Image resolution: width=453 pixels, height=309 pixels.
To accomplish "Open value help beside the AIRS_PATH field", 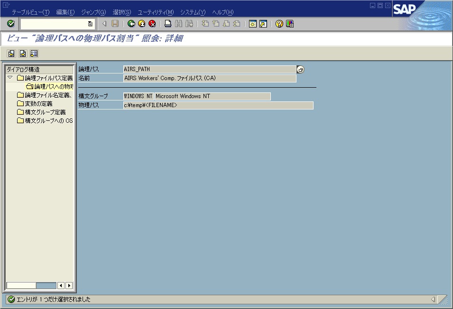I will pos(300,69).
